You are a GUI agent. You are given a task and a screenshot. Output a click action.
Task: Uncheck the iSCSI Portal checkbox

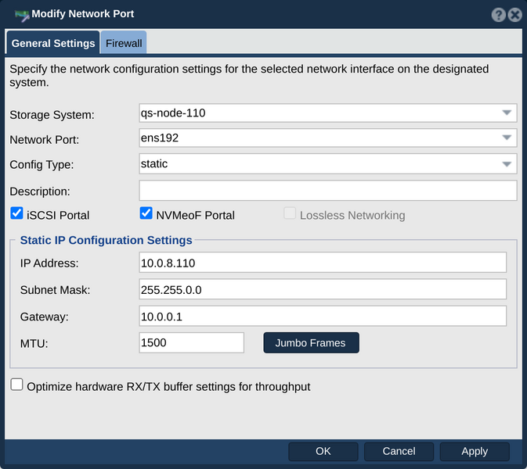(x=16, y=213)
